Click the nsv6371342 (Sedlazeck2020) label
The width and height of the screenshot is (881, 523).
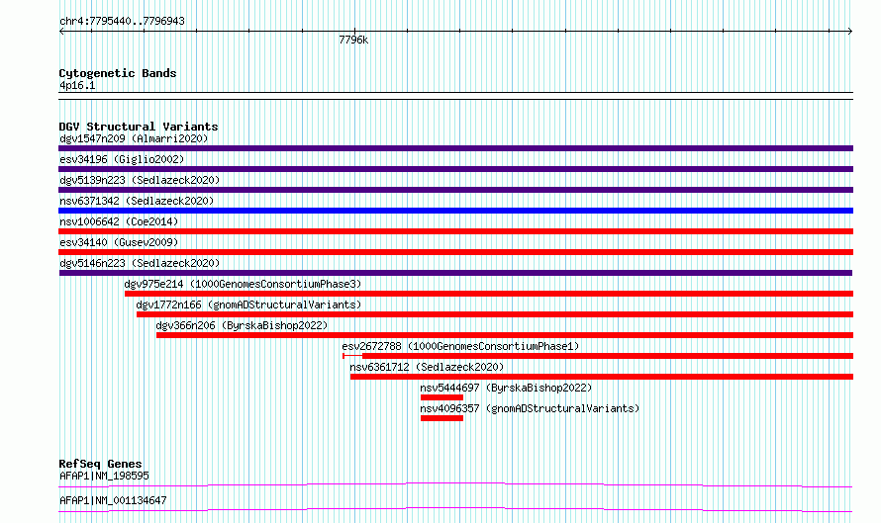137,201
